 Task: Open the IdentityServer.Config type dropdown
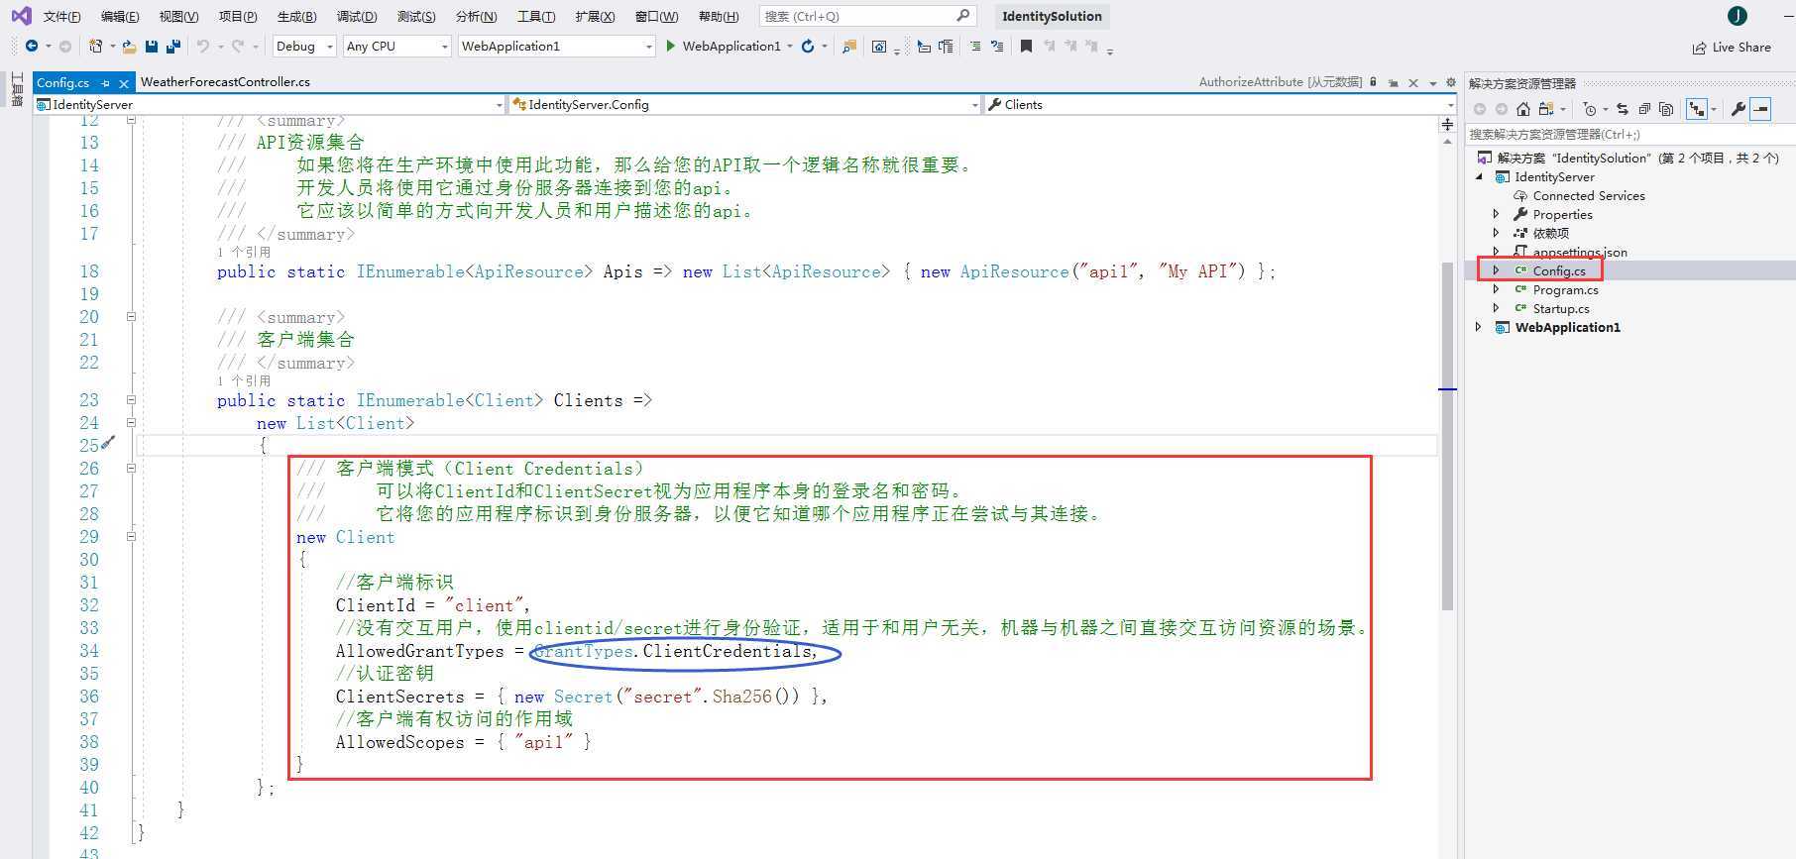(744, 105)
